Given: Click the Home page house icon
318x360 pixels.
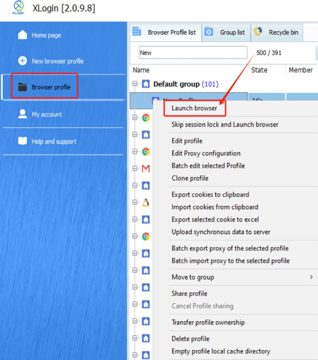Looking at the screenshot, I should tap(22, 35).
